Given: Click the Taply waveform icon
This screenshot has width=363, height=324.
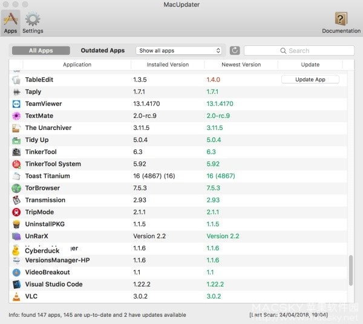Looking at the screenshot, I should (x=16, y=92).
